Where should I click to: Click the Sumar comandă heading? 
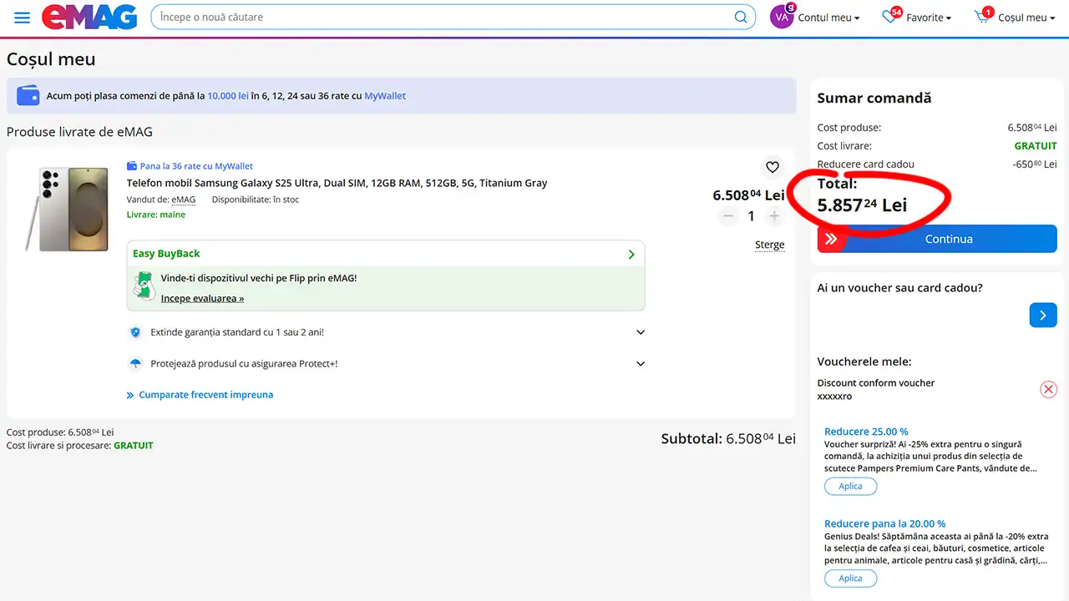point(874,98)
